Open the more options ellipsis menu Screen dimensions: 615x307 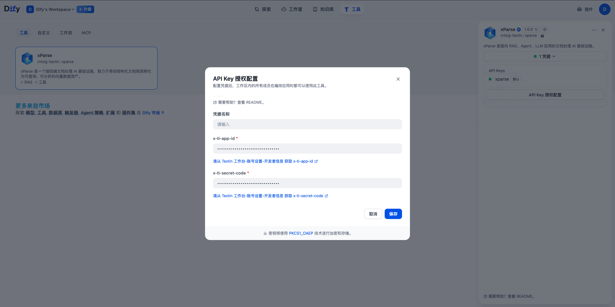coord(594,30)
